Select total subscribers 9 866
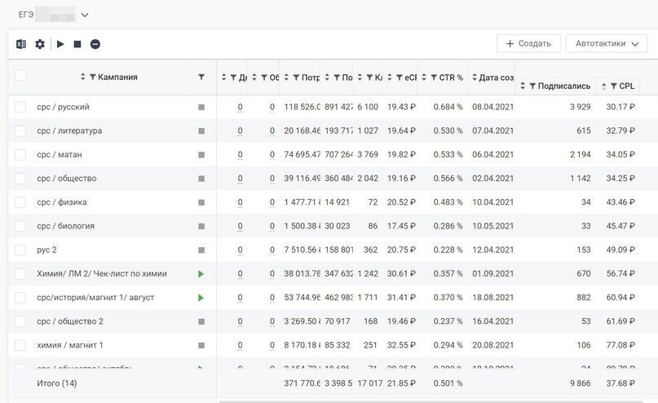 (x=580, y=383)
